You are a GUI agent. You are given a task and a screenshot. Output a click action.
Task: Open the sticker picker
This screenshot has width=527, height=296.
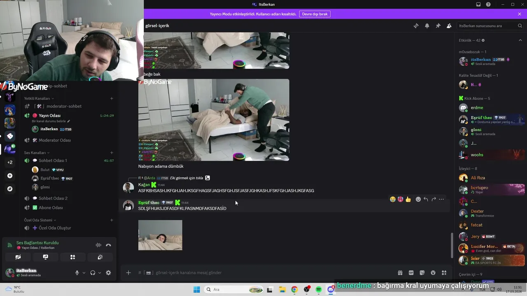pyautogui.click(x=422, y=273)
